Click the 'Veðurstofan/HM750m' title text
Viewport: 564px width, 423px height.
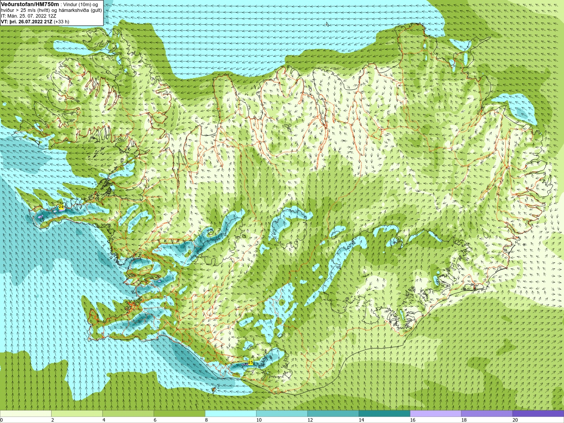[30, 4]
